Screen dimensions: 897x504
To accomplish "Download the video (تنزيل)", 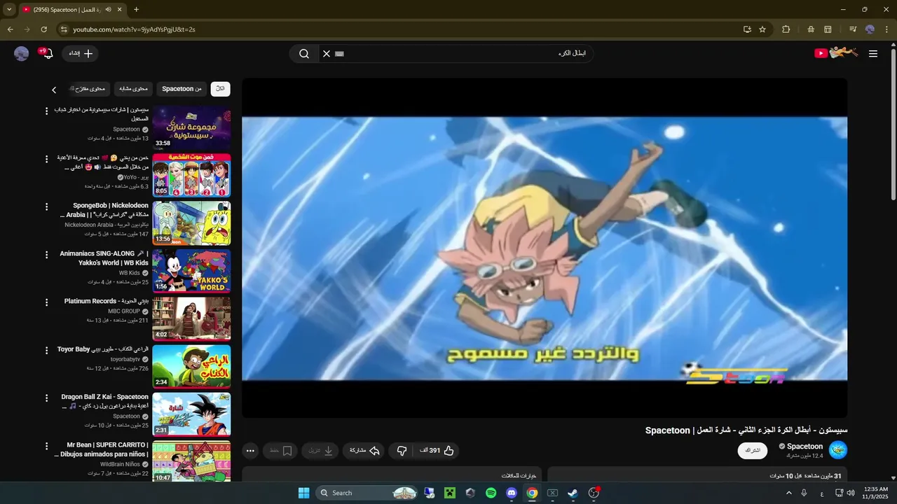I will (321, 450).
